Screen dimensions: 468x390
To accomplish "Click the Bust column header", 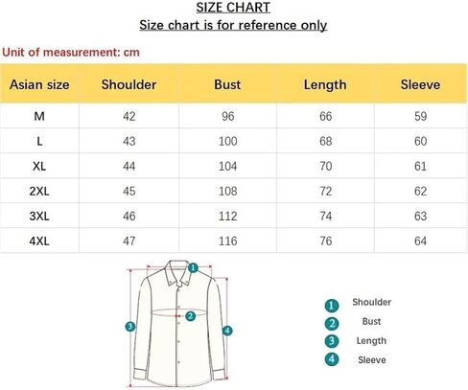I will 227,84.
